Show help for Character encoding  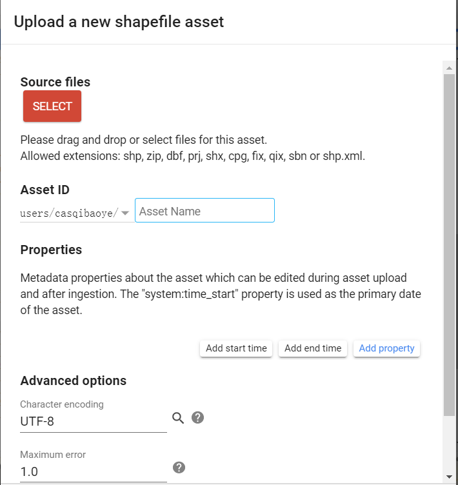(x=198, y=417)
